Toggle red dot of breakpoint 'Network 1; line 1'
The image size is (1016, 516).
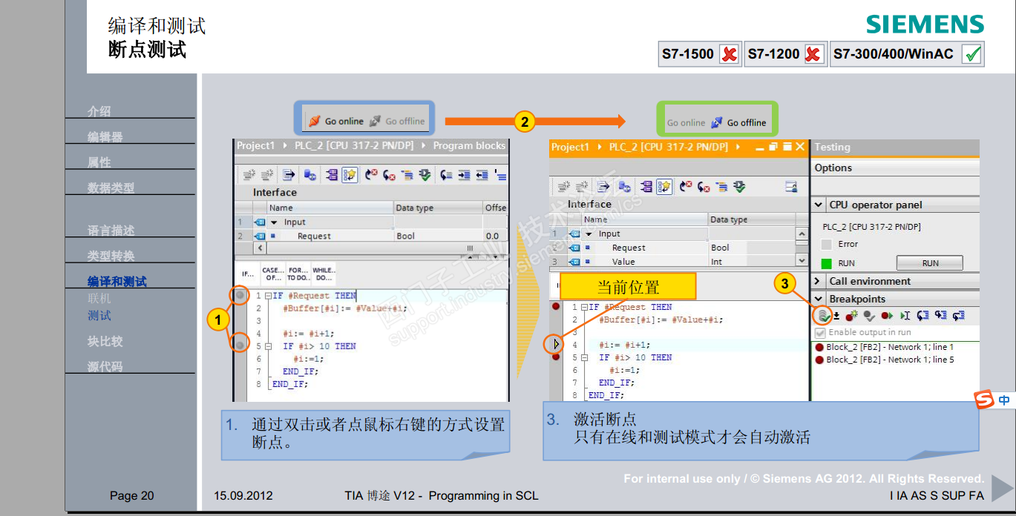[819, 347]
